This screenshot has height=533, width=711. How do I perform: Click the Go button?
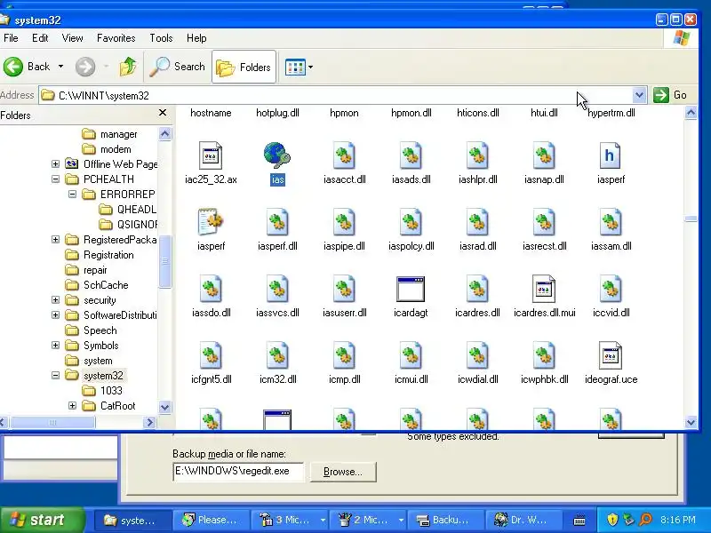coord(670,95)
